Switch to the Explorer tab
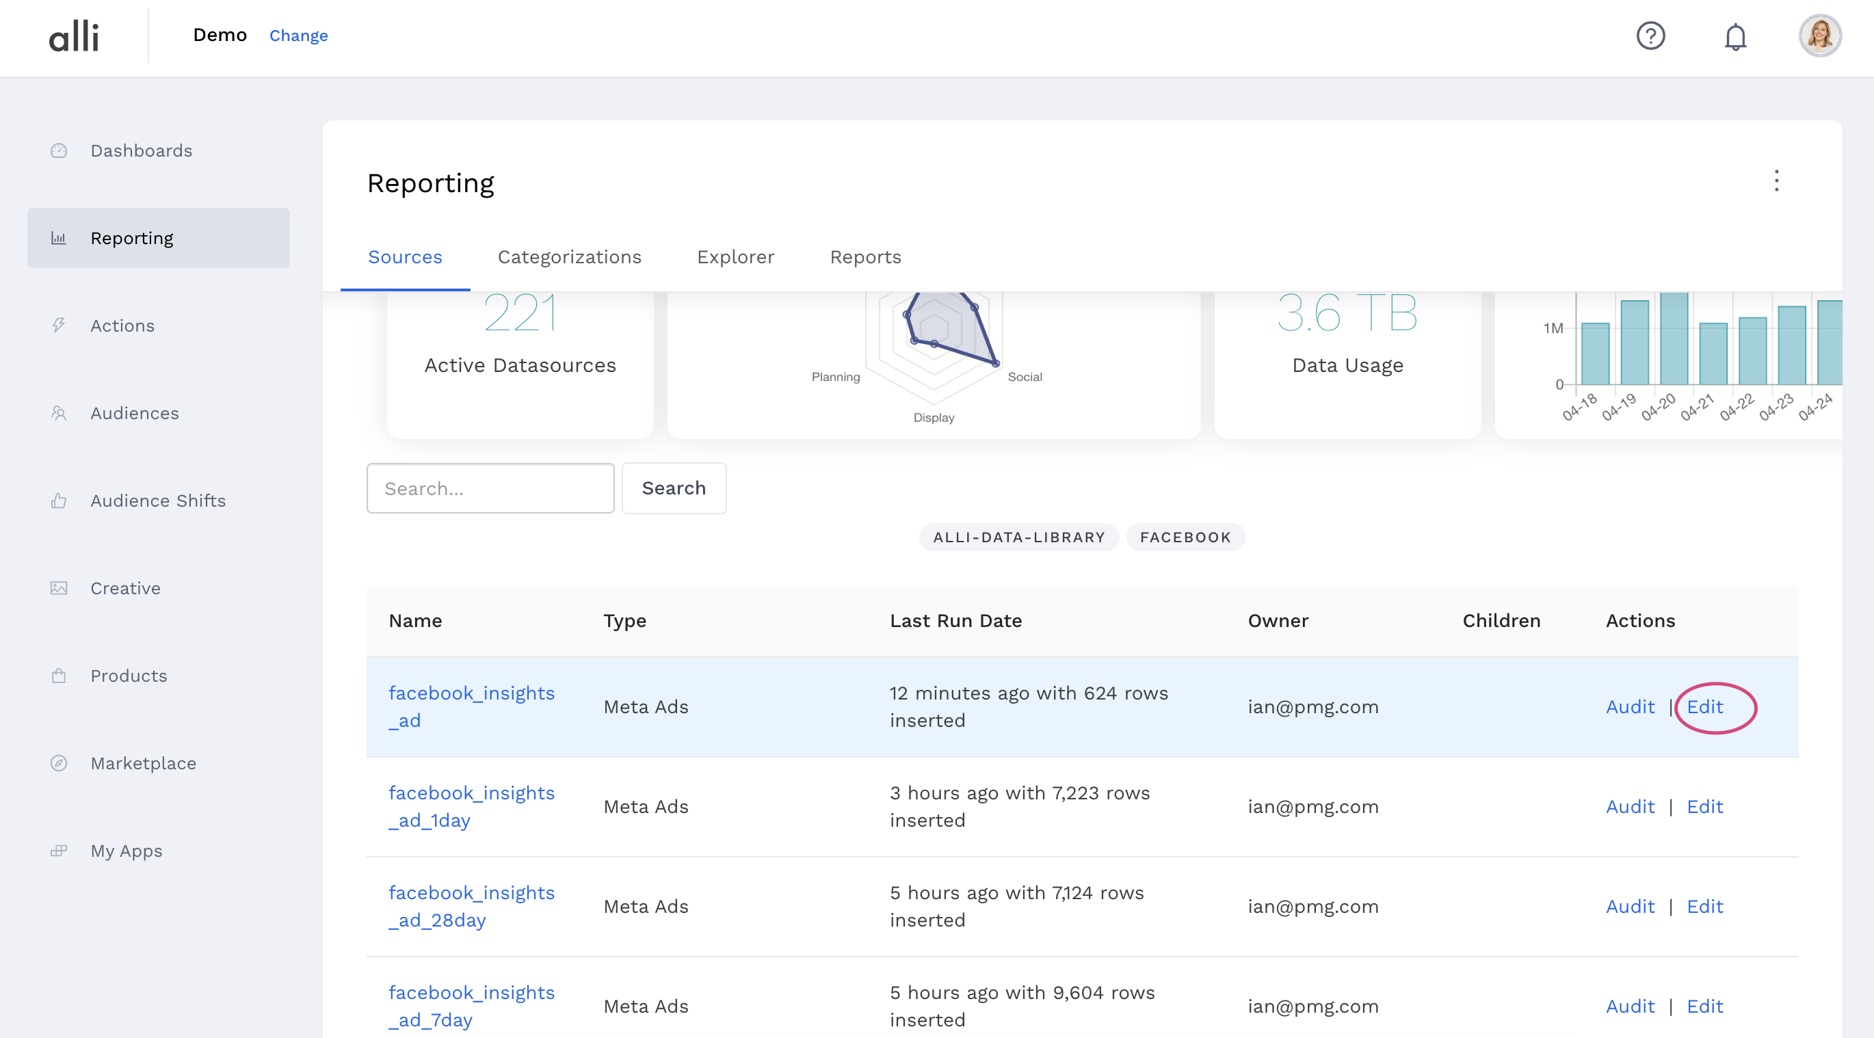1874x1038 pixels. (735, 257)
